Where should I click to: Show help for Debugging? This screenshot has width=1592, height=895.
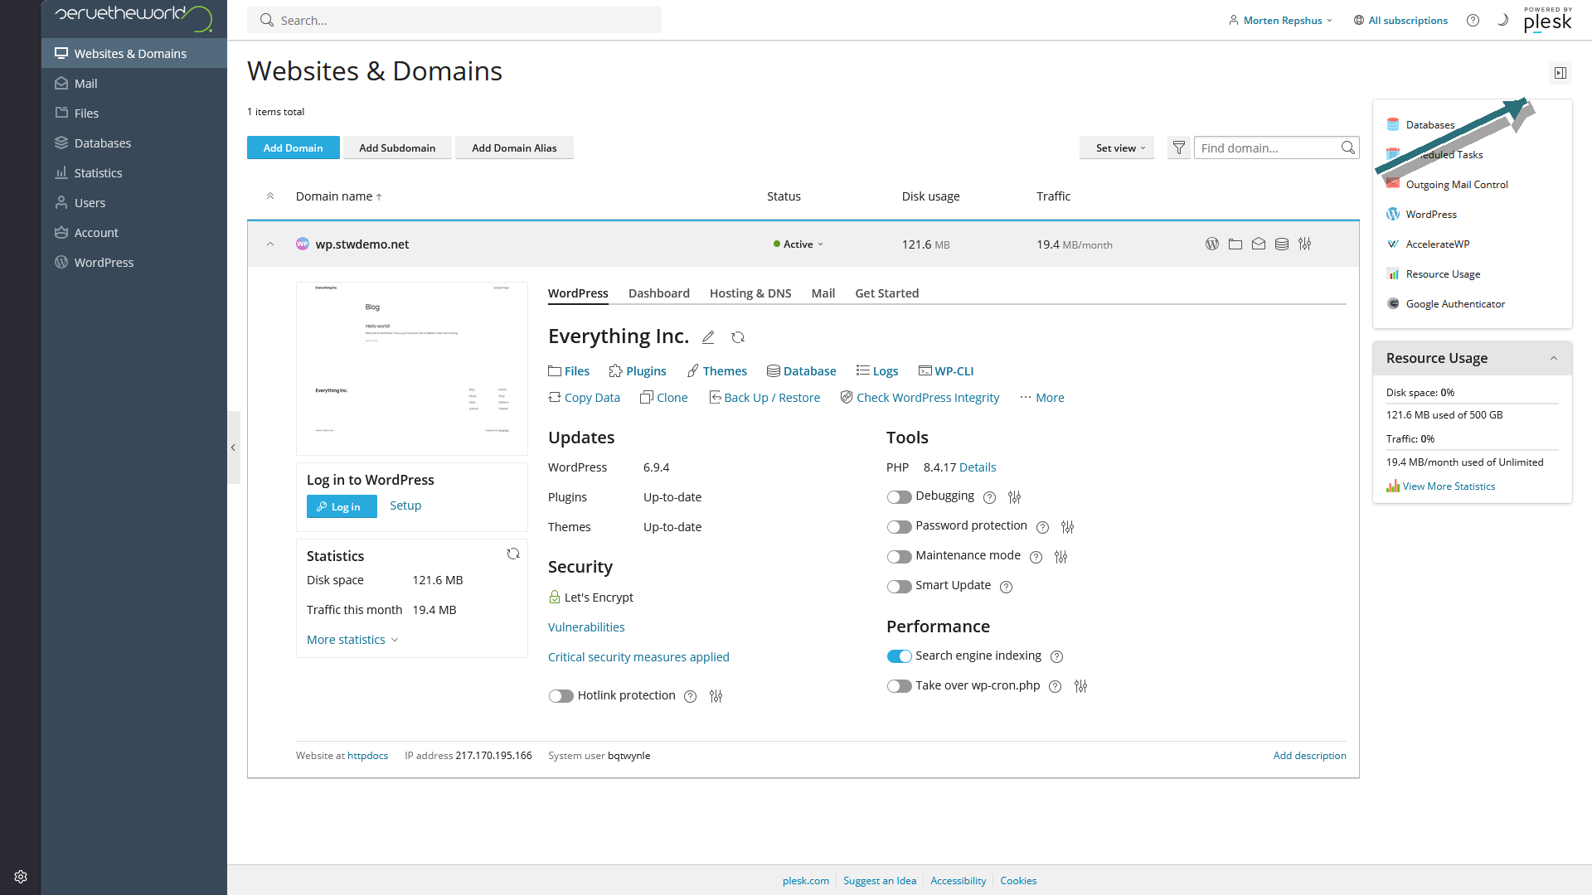coord(989,497)
